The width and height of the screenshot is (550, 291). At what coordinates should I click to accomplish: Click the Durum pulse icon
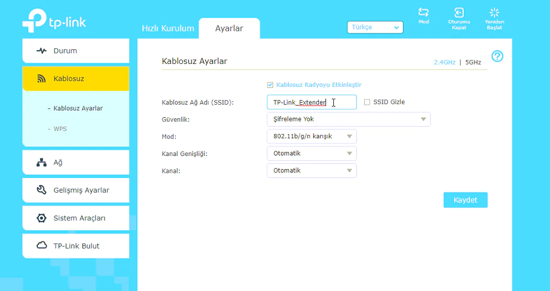coord(41,51)
